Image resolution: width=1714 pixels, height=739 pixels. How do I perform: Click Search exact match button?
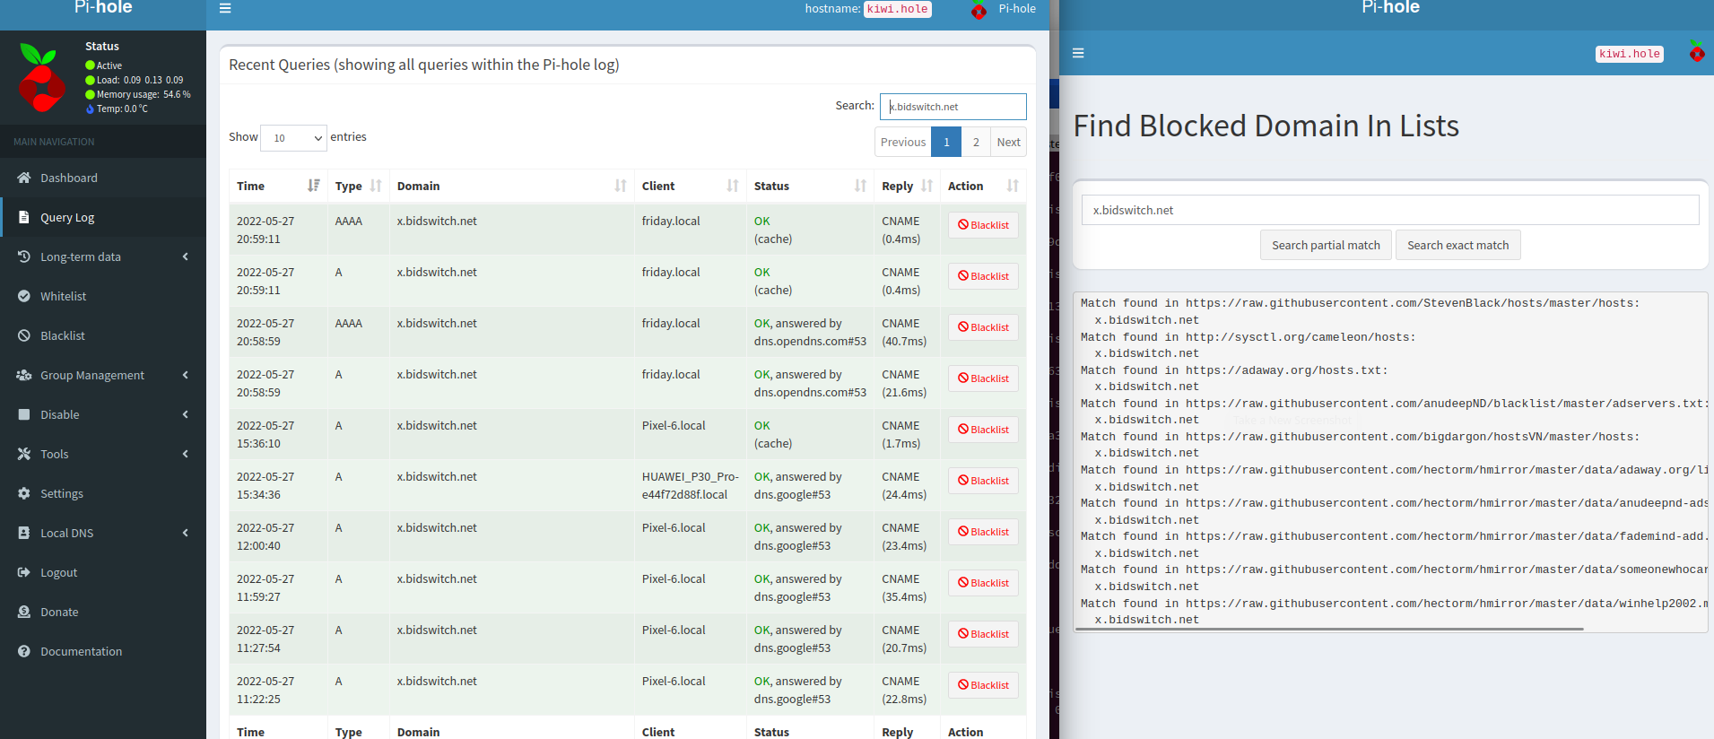tap(1457, 245)
